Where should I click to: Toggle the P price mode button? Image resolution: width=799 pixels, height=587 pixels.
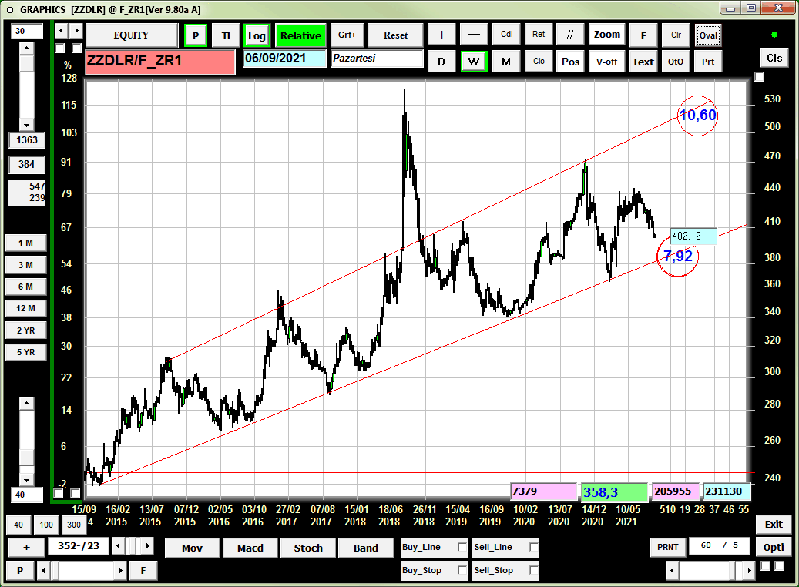(x=196, y=35)
